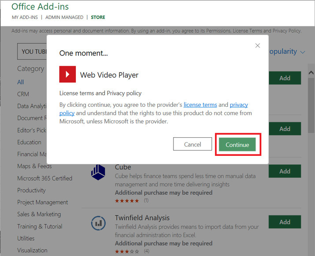
Task: Select the Productivity category
Action: pyautogui.click(x=32, y=190)
